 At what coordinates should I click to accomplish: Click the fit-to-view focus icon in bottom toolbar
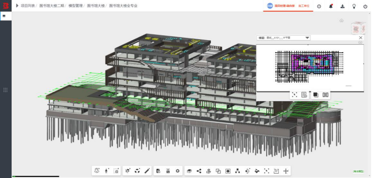pyautogui.click(x=267, y=171)
